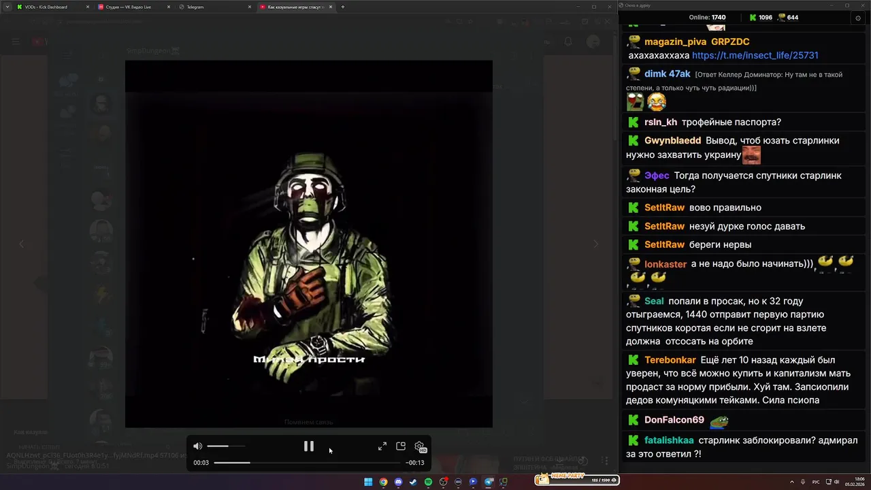Open picture-in-picture mode for the video
871x490 pixels.
pyautogui.click(x=401, y=446)
